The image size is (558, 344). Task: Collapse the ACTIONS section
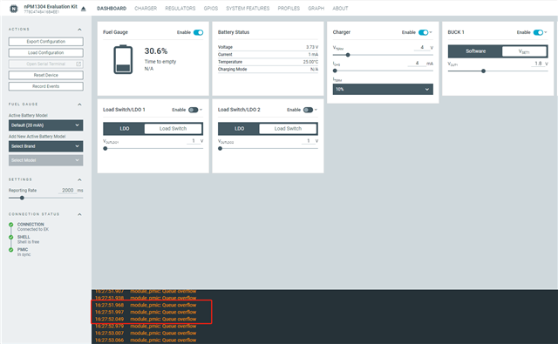(79, 30)
